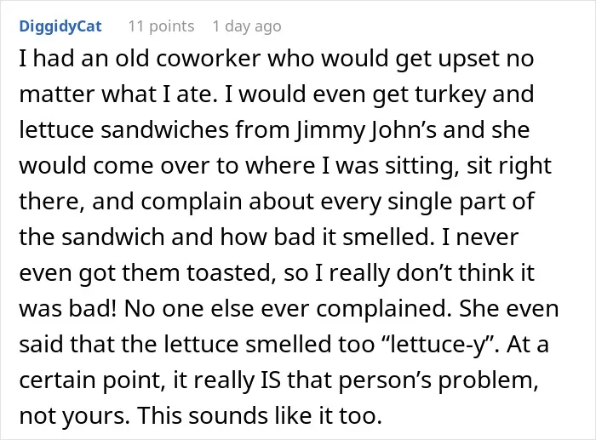This screenshot has width=596, height=440.
Task: Open the DiggidyCat user profile link
Action: point(60,26)
